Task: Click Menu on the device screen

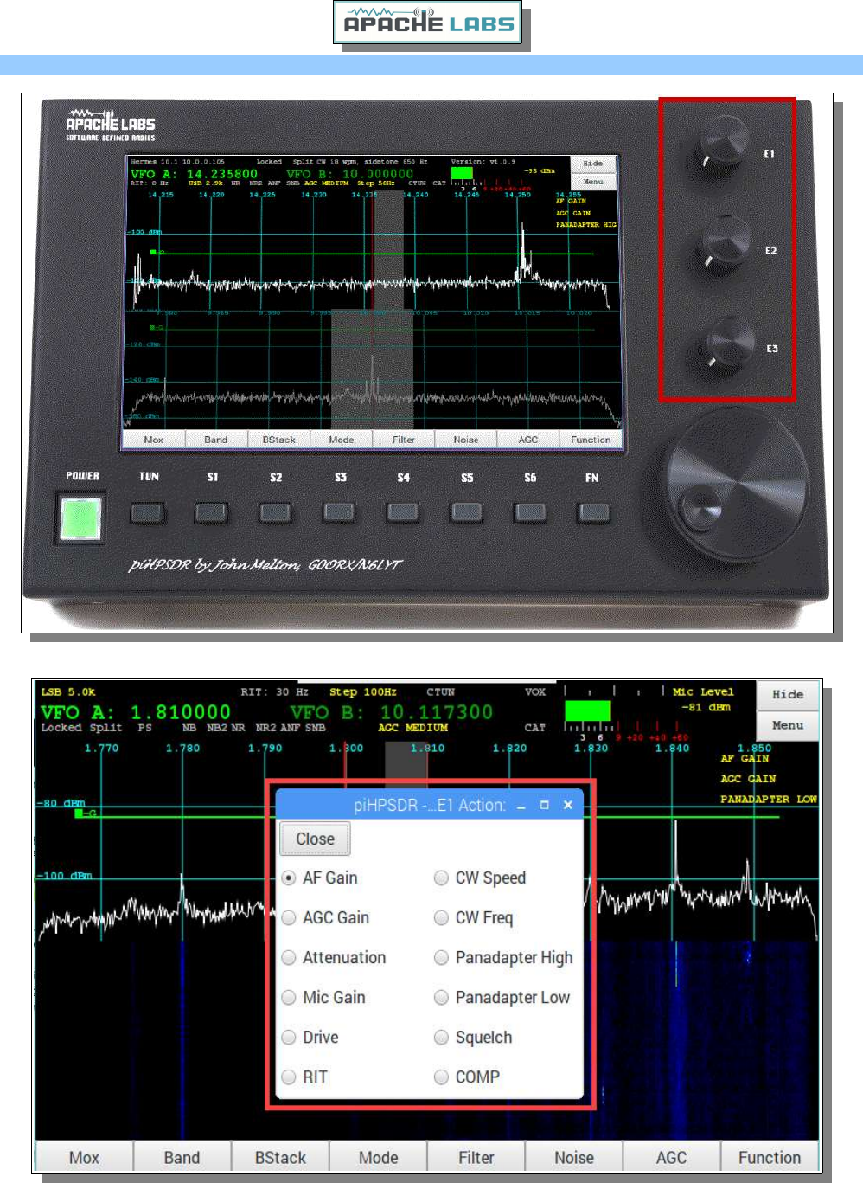Action: pyautogui.click(x=593, y=182)
